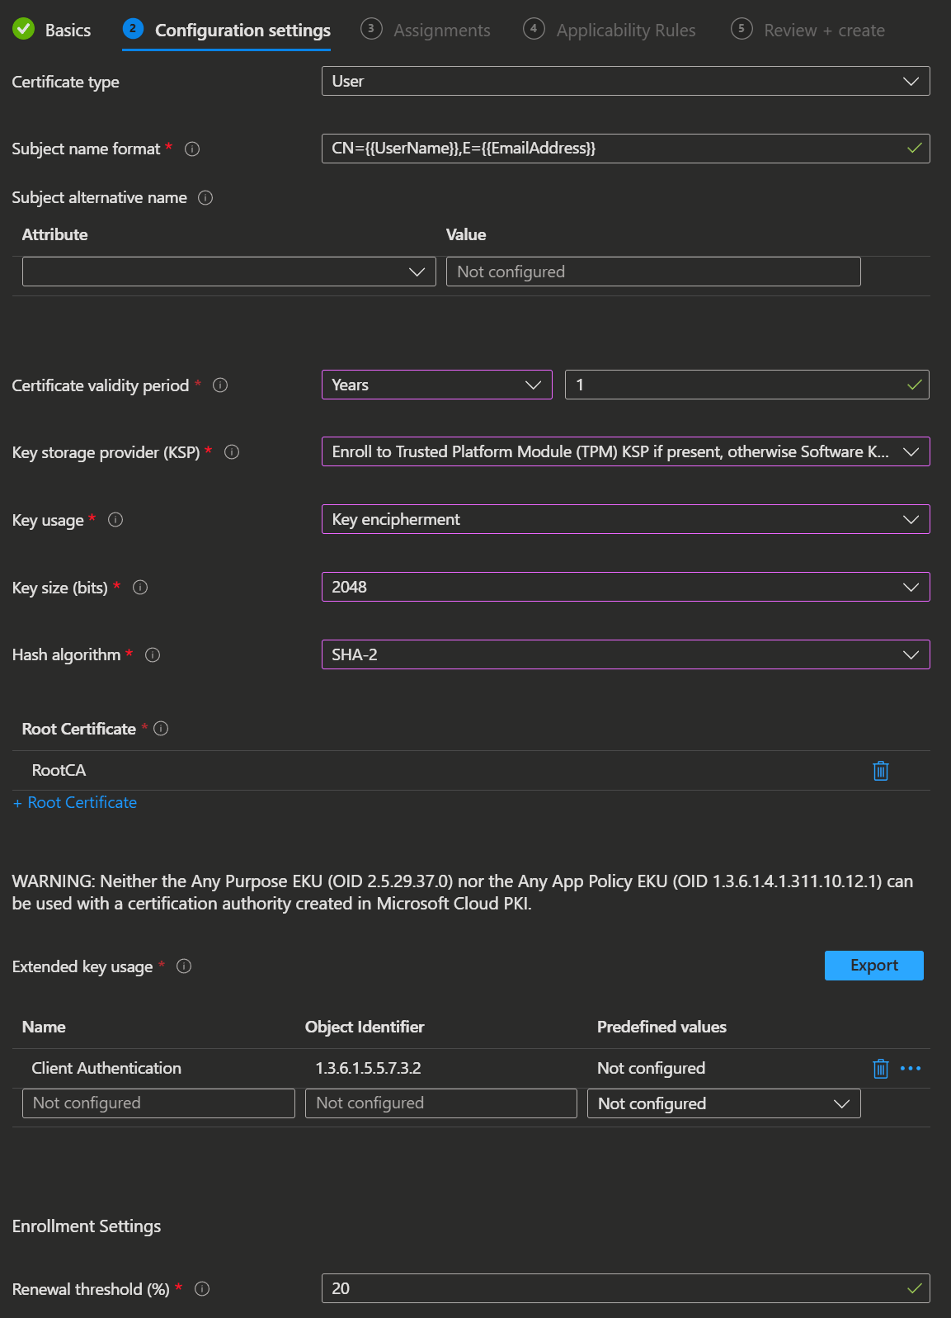Open the Certificate type dropdown

pos(626,82)
